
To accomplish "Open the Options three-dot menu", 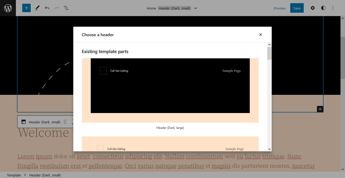I will point(333,8).
